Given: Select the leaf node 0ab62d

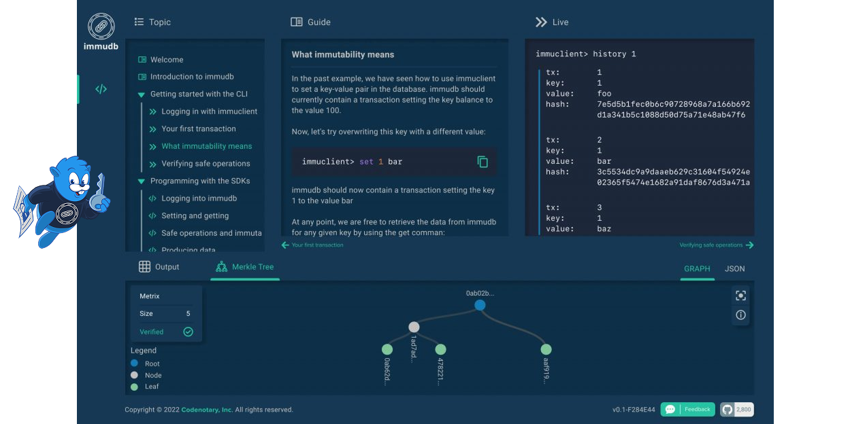Looking at the screenshot, I should pyautogui.click(x=387, y=349).
